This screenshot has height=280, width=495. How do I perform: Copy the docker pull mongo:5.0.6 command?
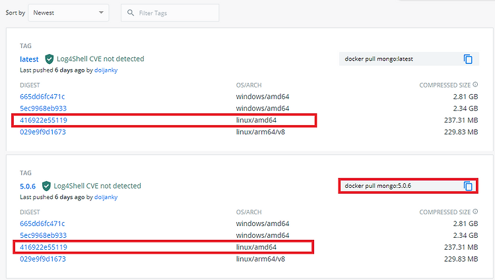pos(468,186)
